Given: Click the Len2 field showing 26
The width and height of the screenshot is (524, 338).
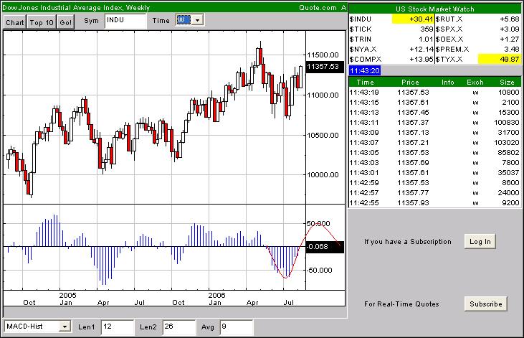Looking at the screenshot, I should (x=179, y=327).
